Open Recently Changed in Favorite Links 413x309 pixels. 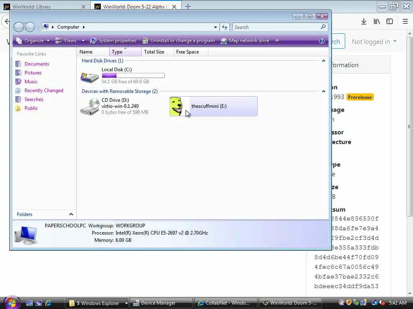click(x=44, y=91)
